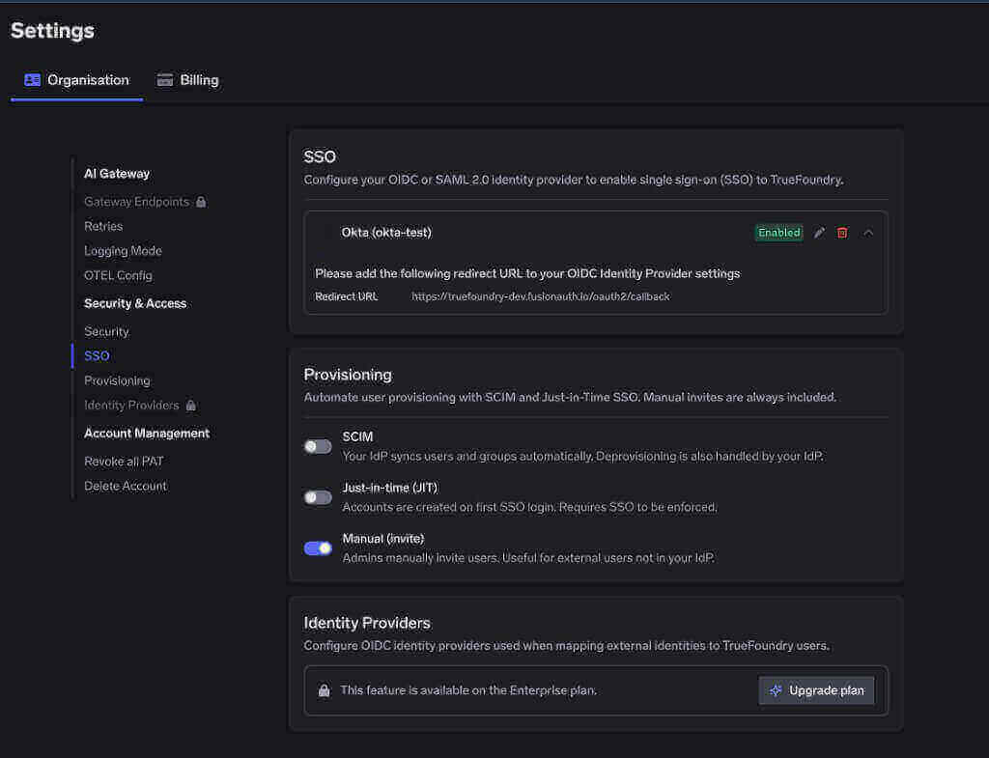989x758 pixels.
Task: Click the Upgrade plan button
Action: tap(817, 690)
